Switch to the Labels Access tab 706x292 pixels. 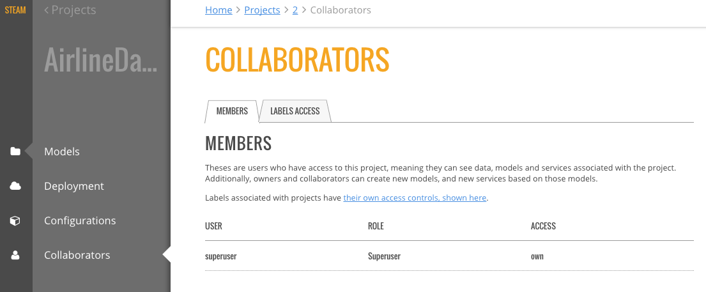click(295, 111)
